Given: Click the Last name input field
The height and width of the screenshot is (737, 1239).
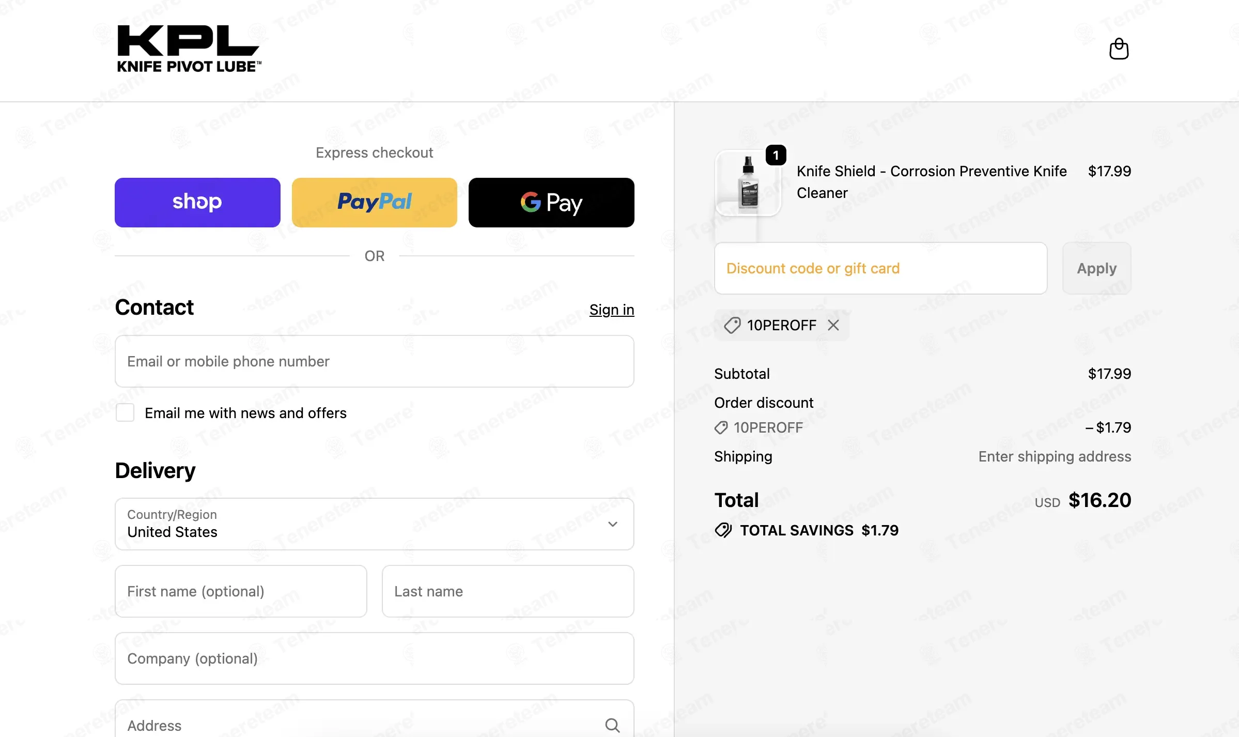Looking at the screenshot, I should coord(508,591).
